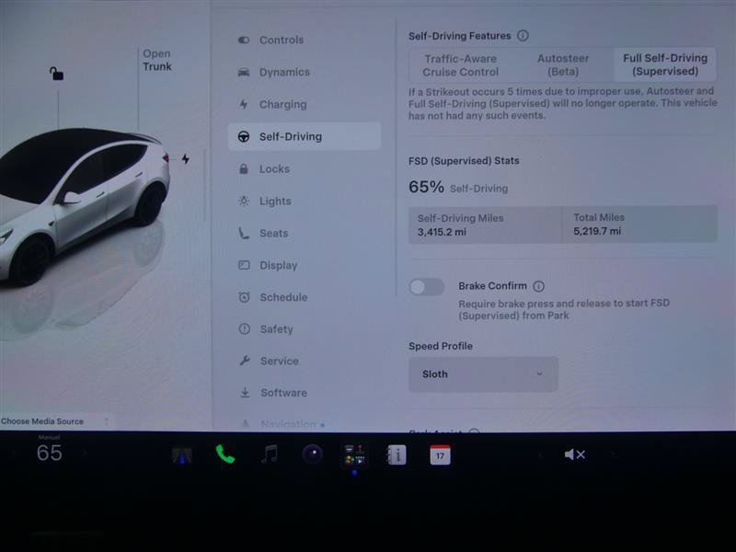The width and height of the screenshot is (736, 552).
Task: Tap the FSD (Supervised) Stats heading
Action: click(x=464, y=160)
